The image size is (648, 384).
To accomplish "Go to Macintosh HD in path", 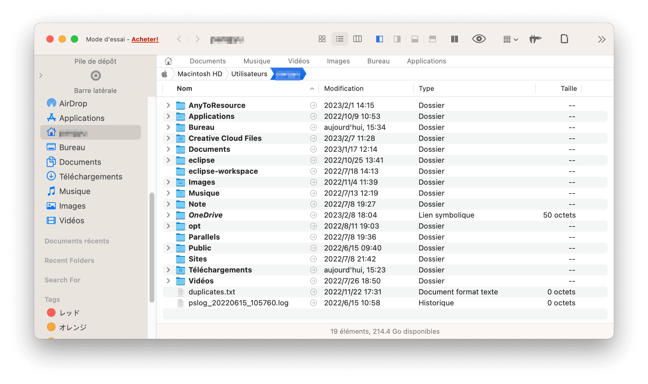I will point(200,74).
